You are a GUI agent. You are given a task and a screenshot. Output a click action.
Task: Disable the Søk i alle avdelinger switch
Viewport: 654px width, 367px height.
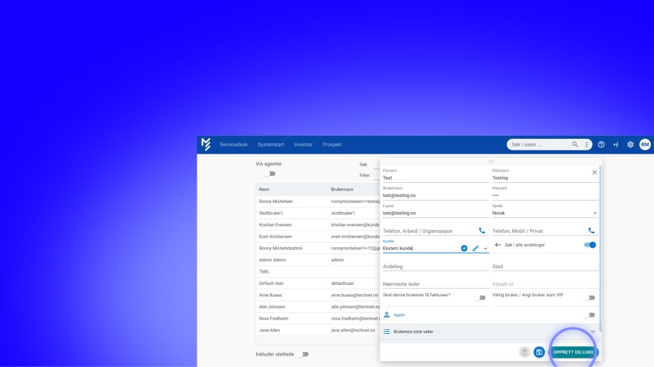click(589, 245)
